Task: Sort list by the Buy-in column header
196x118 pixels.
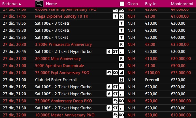Action: point(151,4)
